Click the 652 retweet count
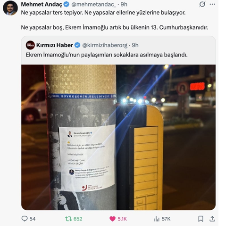Viewport: 242px width, 230px height. [78, 219]
